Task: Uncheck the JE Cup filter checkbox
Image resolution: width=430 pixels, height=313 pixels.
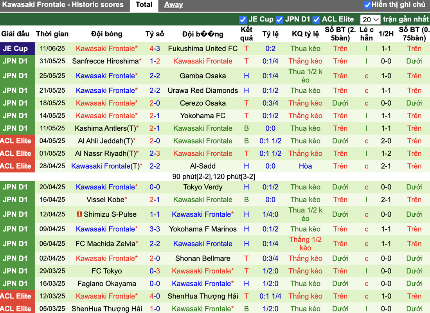Action: point(243,20)
